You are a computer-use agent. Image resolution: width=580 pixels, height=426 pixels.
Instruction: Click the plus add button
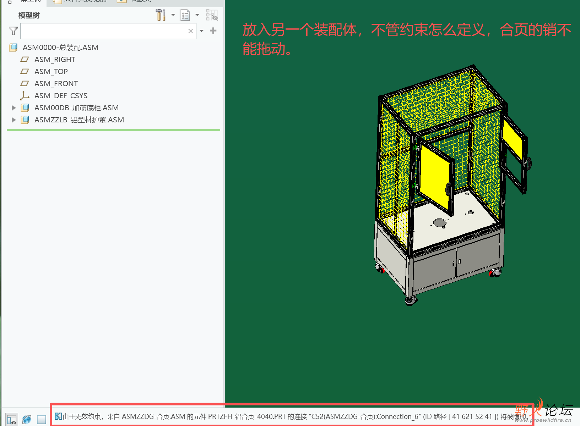point(213,31)
